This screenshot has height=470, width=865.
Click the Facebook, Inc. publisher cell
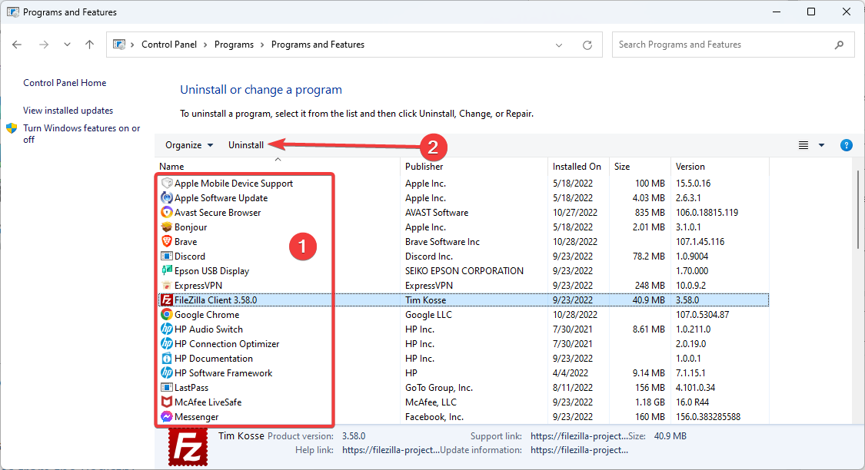tap(434, 417)
